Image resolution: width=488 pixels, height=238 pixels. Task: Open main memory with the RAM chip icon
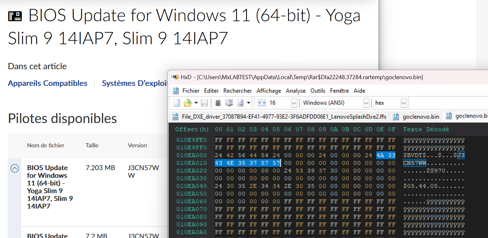click(218, 103)
